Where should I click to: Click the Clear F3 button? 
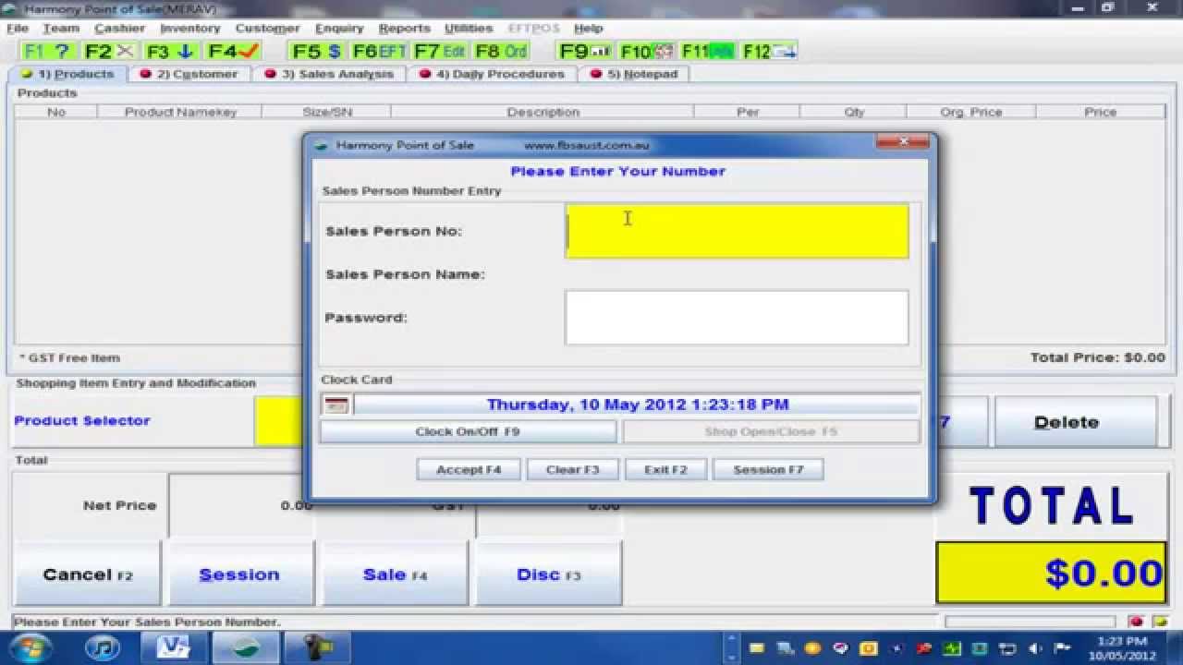[x=573, y=469]
